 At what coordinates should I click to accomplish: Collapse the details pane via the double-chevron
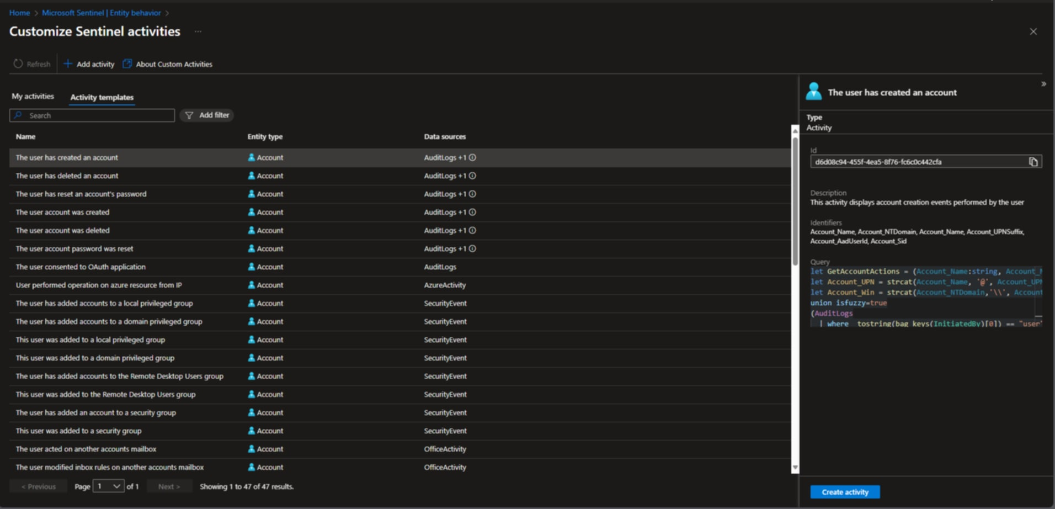pos(1044,83)
